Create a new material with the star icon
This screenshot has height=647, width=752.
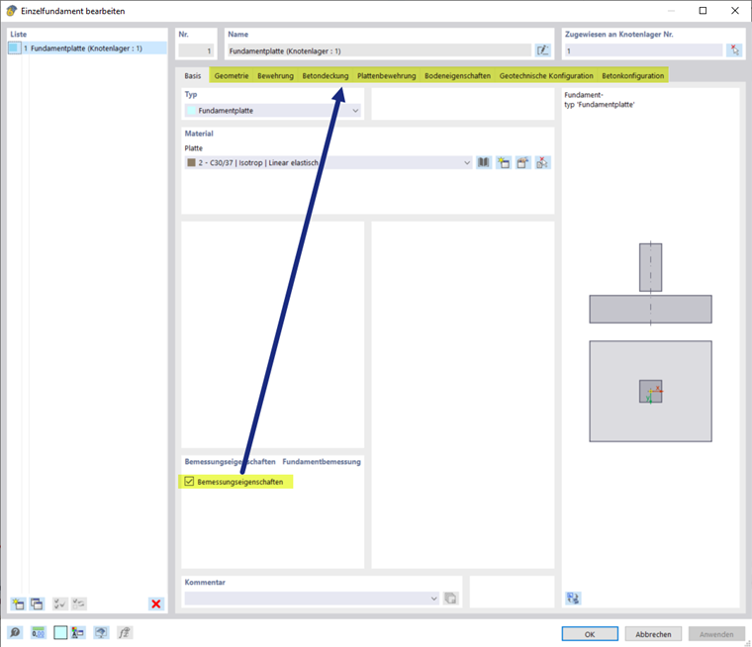tap(503, 162)
